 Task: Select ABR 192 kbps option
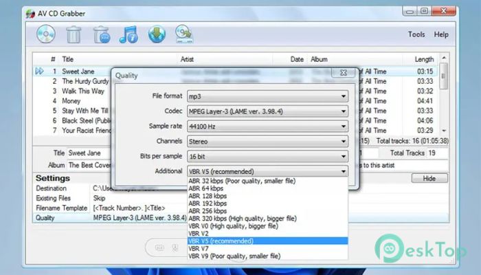[267, 203]
